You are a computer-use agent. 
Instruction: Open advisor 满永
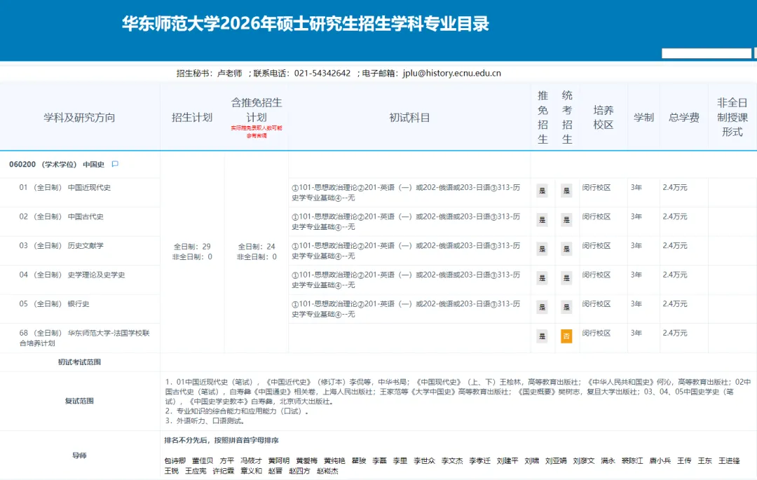(608, 461)
